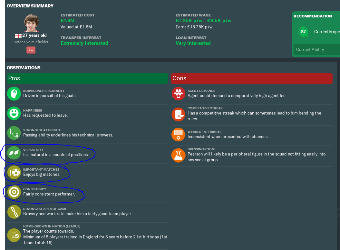Click the Individual Personality head icon
Viewport: 340px width, 250px height.
tap(14, 94)
